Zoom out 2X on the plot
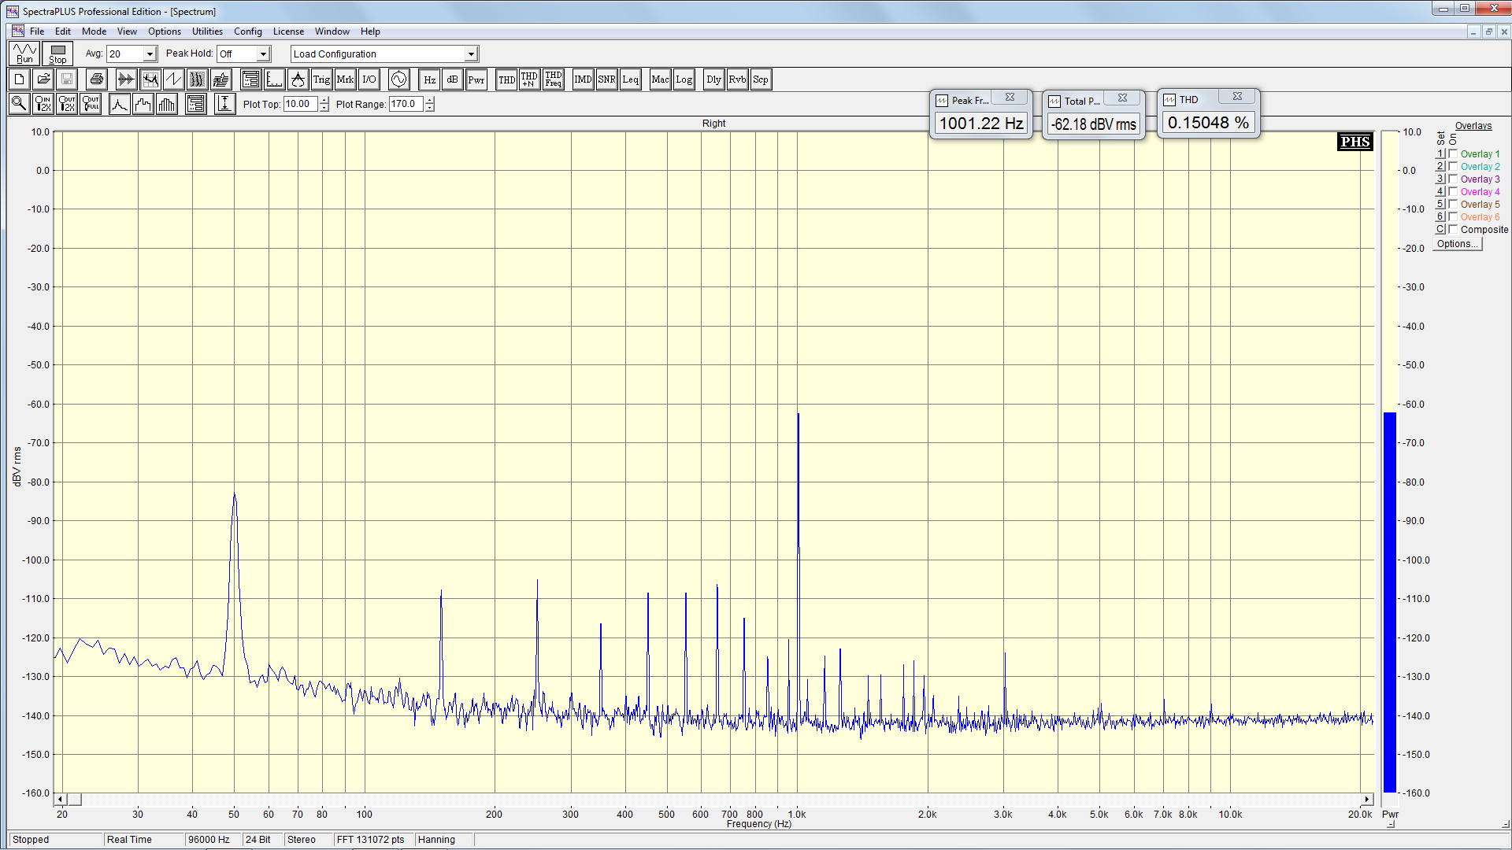The image size is (1512, 850). click(x=67, y=104)
